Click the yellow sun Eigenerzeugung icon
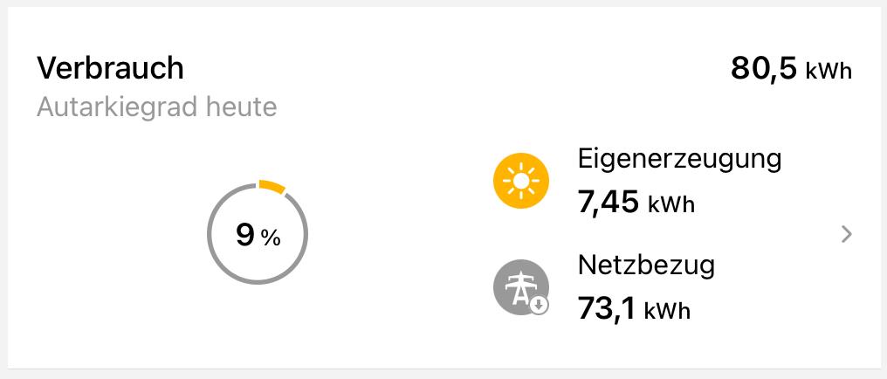 pyautogui.click(x=521, y=181)
